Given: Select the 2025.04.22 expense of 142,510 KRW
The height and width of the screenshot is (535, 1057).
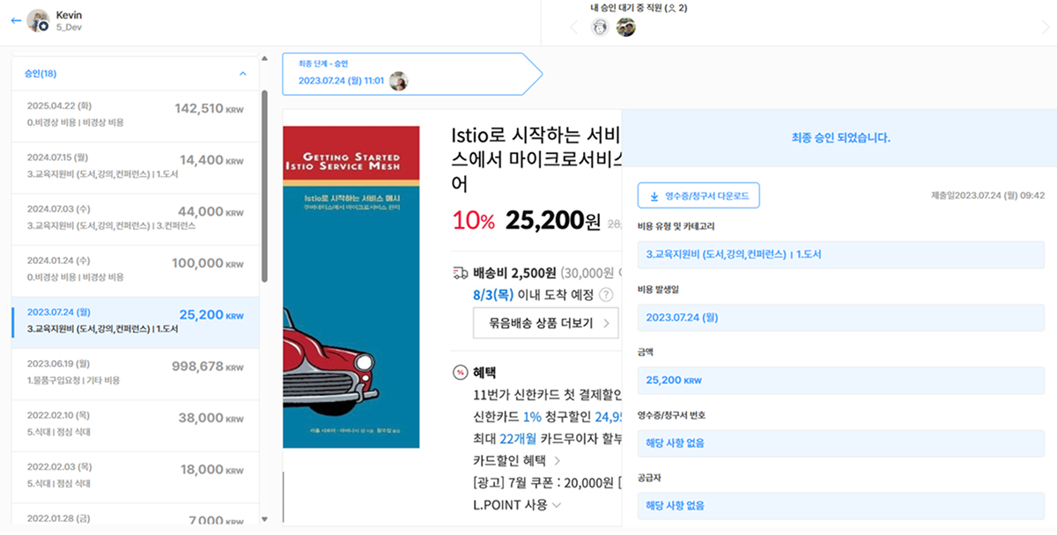Looking at the screenshot, I should [135, 115].
